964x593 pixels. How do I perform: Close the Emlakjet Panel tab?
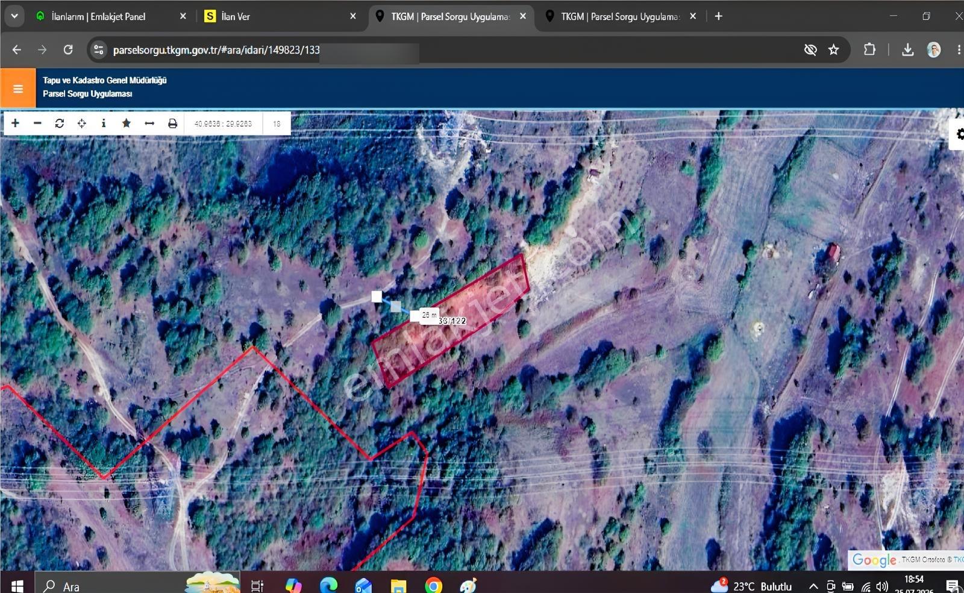[183, 16]
